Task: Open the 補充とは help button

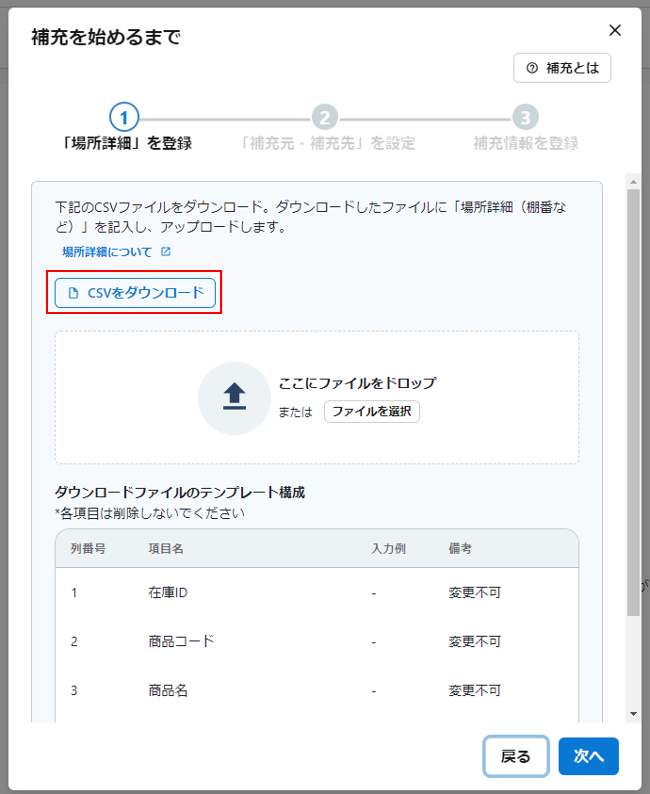Action: click(562, 68)
